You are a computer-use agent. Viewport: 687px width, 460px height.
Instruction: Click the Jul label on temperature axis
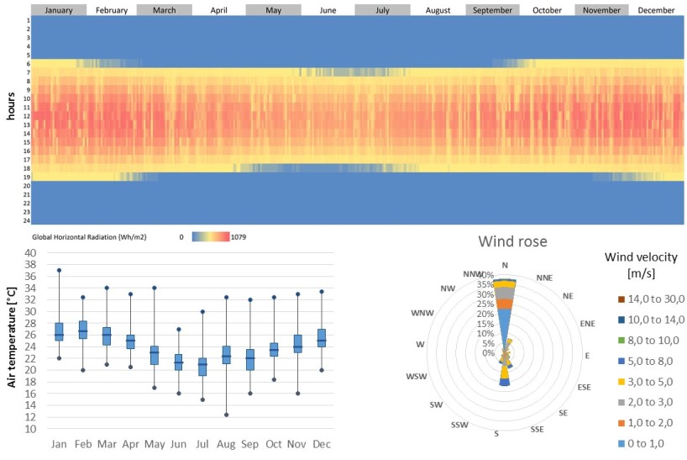point(202,443)
